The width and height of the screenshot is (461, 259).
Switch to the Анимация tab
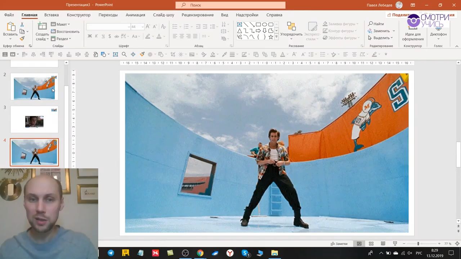pyautogui.click(x=135, y=15)
